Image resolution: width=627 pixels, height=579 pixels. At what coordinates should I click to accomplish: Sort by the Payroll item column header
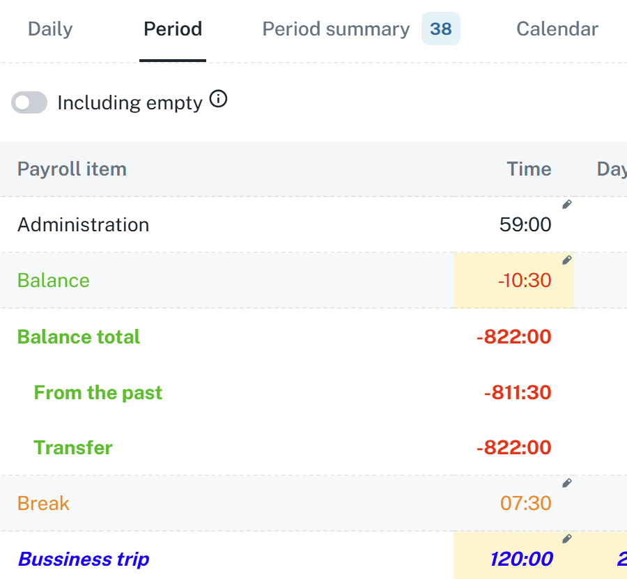pos(72,169)
